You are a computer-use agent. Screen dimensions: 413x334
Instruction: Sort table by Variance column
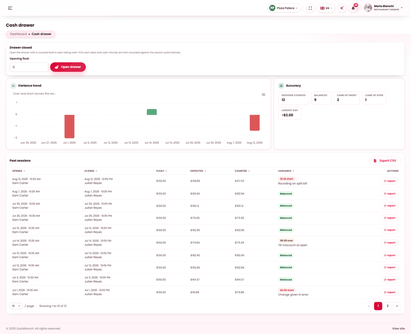286,171
